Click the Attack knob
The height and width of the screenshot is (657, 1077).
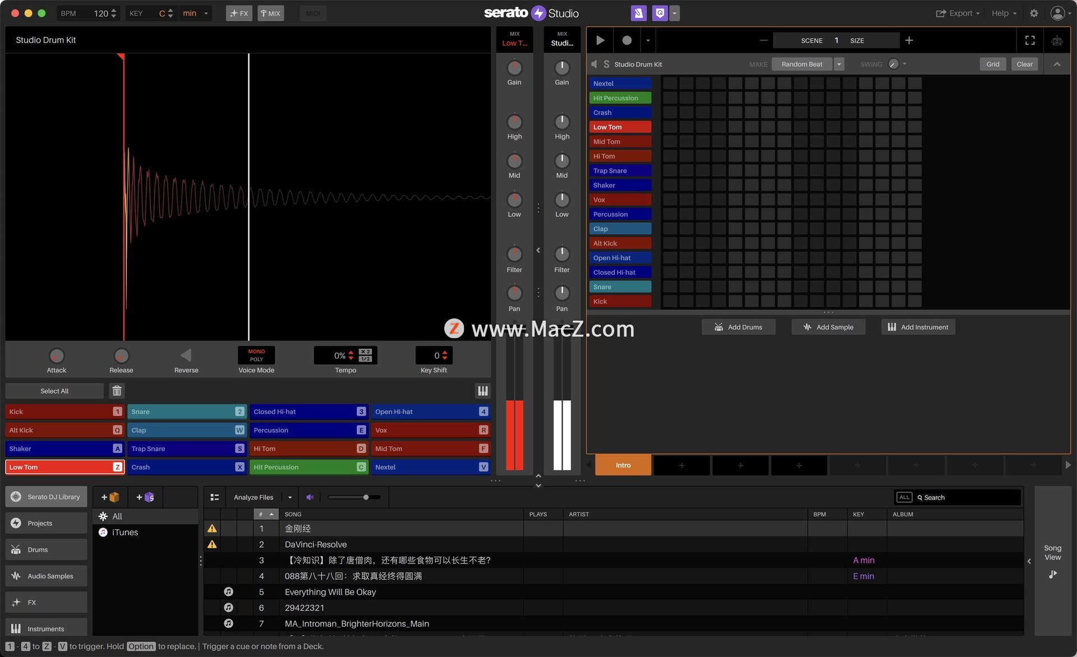[x=56, y=356]
